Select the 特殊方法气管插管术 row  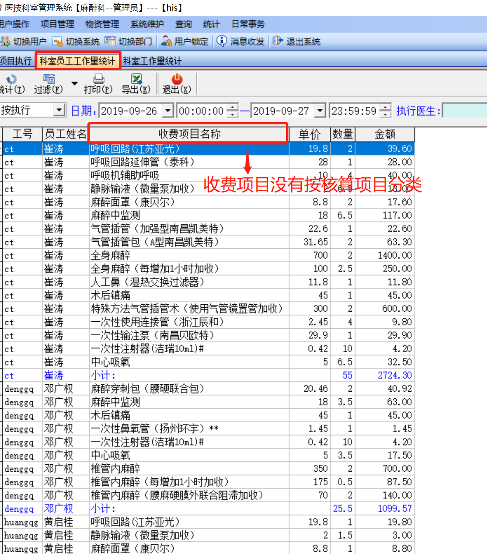[x=208, y=309]
